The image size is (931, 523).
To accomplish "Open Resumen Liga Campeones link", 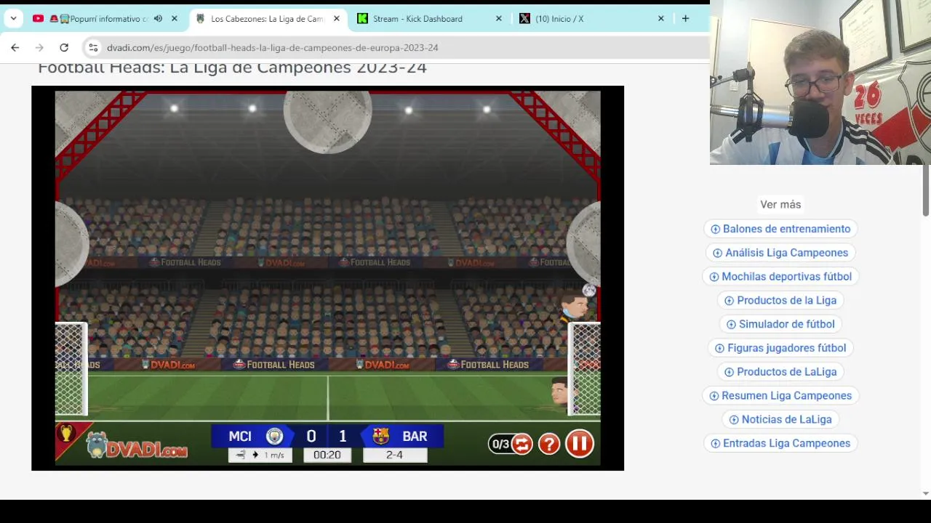I will (x=780, y=396).
